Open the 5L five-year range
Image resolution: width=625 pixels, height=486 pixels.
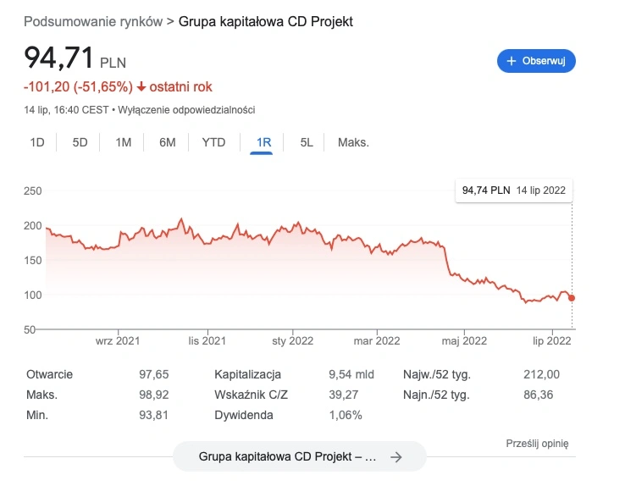(307, 142)
